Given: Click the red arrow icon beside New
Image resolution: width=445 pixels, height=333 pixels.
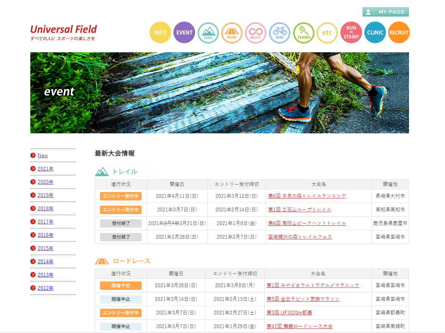Looking at the screenshot, I should pos(33,155).
